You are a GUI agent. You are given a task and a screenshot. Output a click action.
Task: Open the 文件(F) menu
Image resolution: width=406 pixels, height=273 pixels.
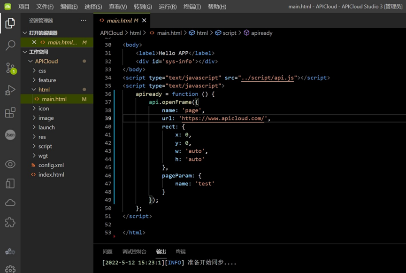click(45, 7)
